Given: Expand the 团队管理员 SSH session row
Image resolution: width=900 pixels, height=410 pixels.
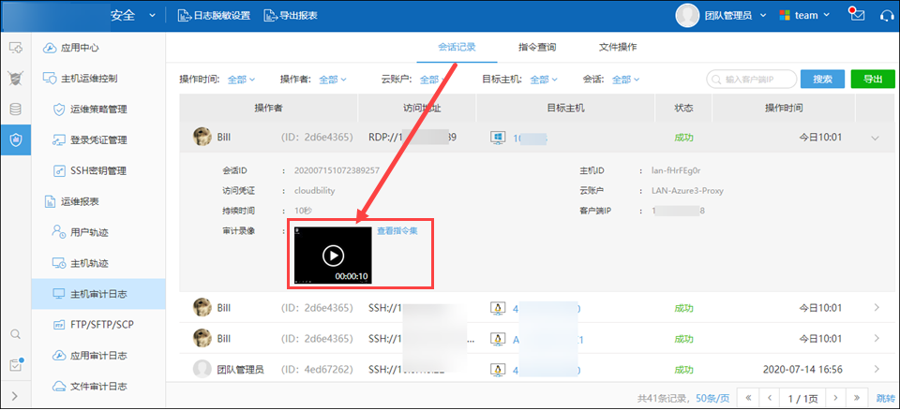Looking at the screenshot, I should tap(876, 370).
